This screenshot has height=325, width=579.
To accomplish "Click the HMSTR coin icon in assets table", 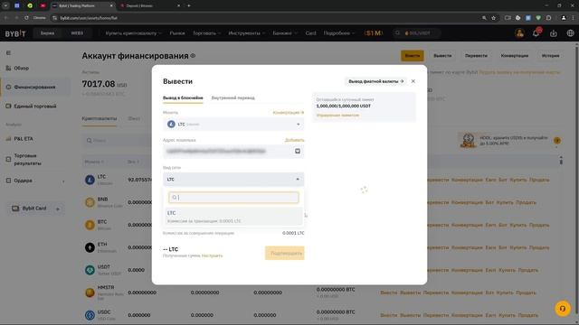I will pyautogui.click(x=90, y=292).
